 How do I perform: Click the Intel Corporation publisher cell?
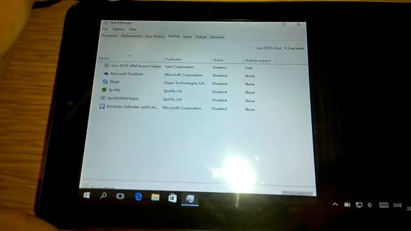(x=180, y=67)
